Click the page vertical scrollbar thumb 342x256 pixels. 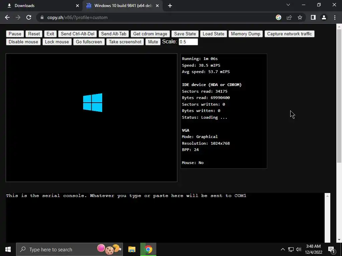coord(339,96)
